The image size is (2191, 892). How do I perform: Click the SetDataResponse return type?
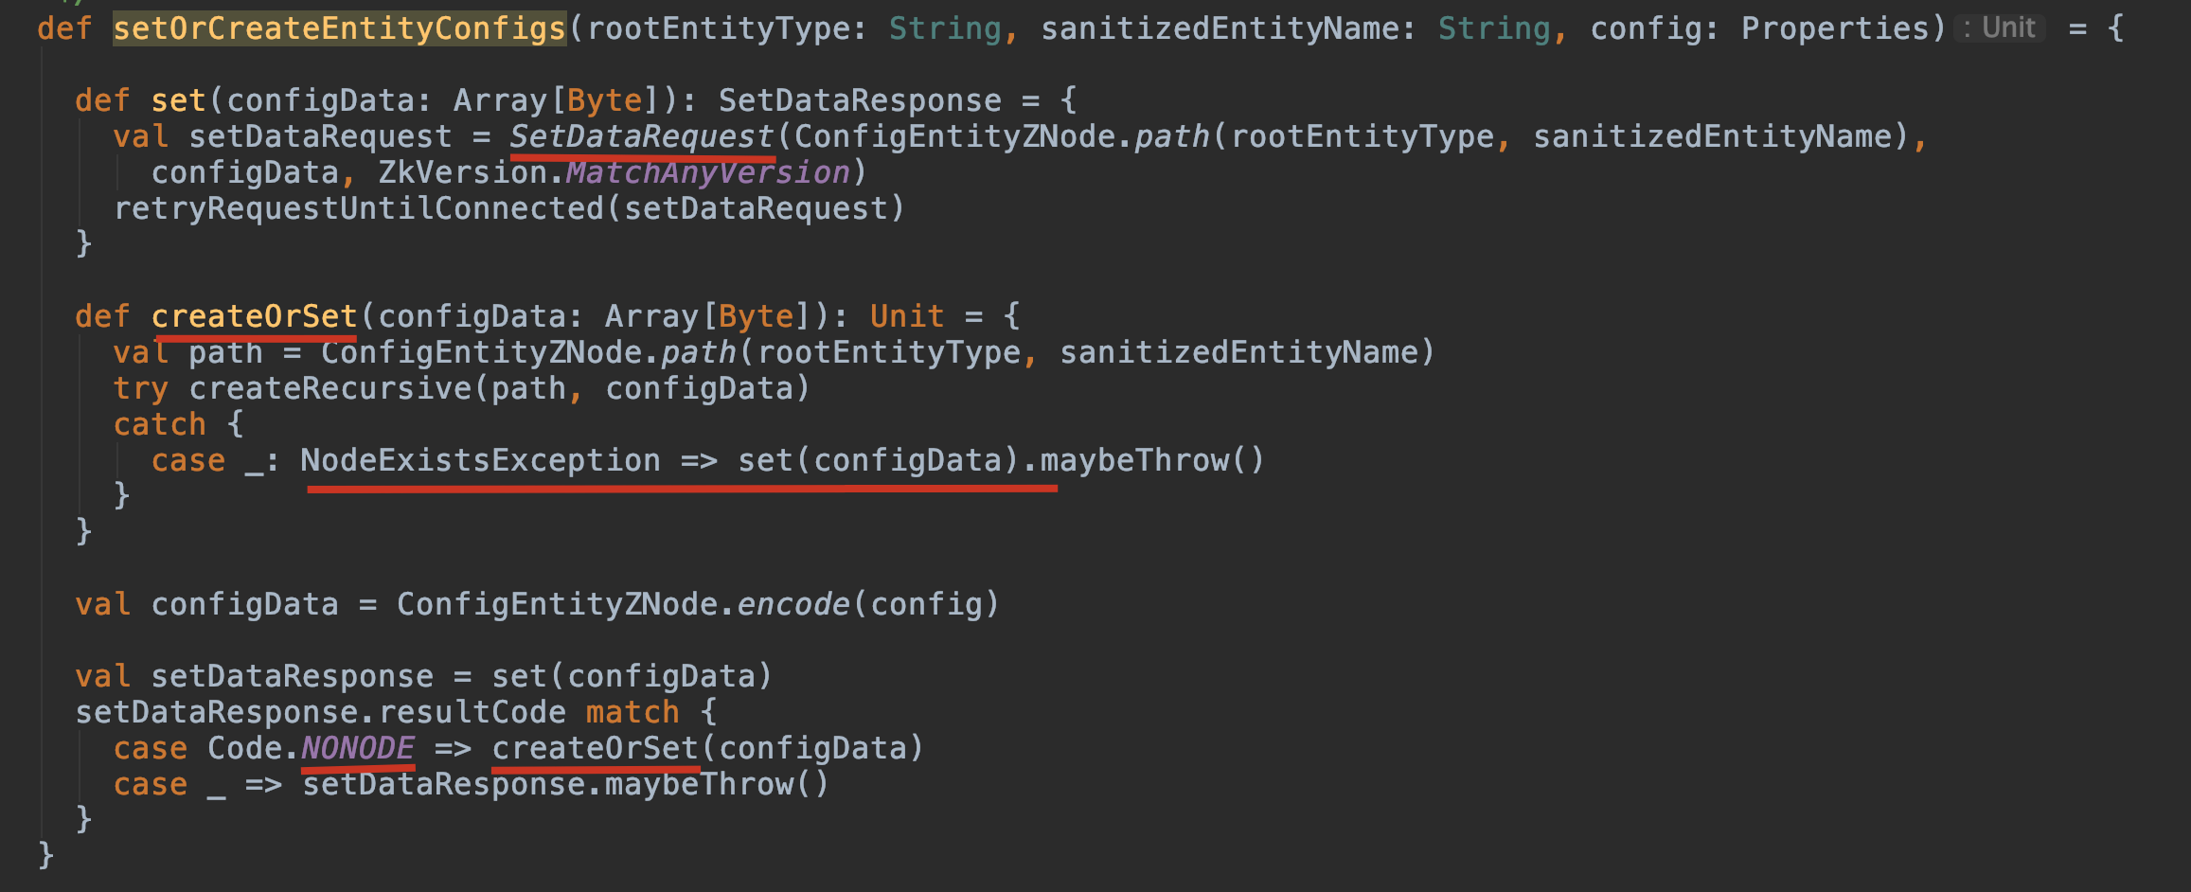(x=859, y=100)
